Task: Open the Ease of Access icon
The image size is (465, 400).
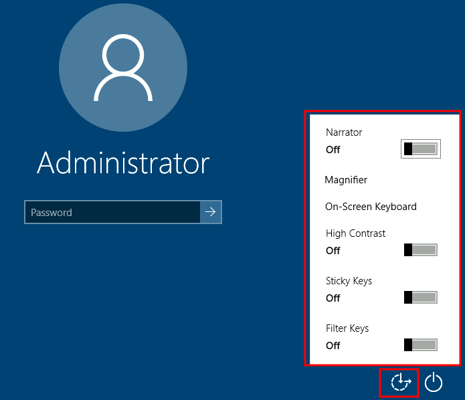Action: pyautogui.click(x=400, y=383)
